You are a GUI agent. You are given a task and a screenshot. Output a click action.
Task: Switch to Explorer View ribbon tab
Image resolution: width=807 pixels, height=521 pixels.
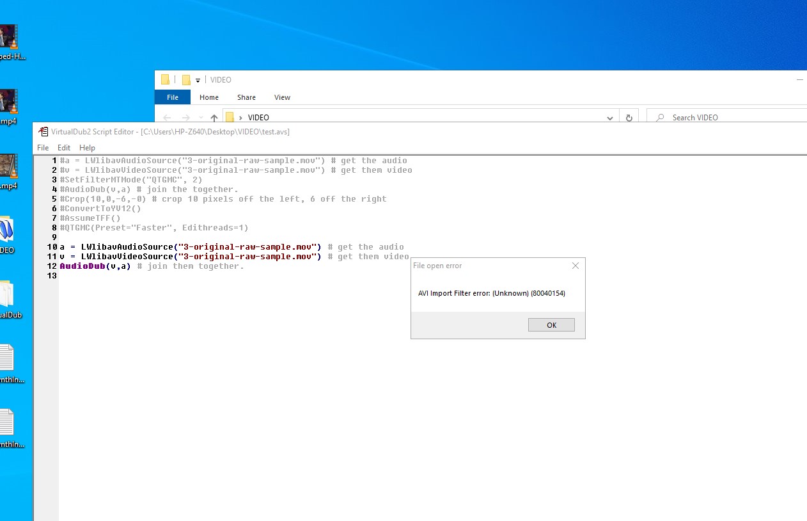click(x=282, y=97)
